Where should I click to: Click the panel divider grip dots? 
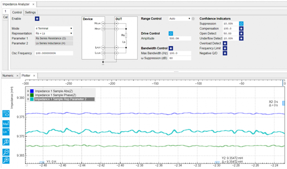[x=176, y=72]
